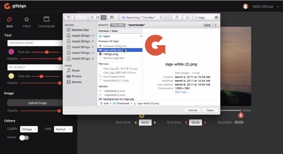Click the Upload Image button
Screen dimensions: 283x154
(x=35, y=103)
